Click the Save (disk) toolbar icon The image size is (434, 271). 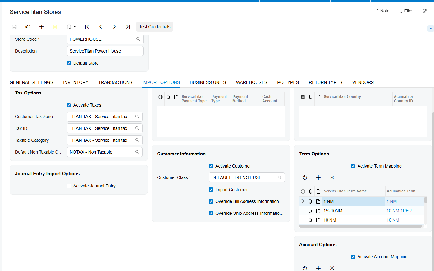[x=14, y=27]
